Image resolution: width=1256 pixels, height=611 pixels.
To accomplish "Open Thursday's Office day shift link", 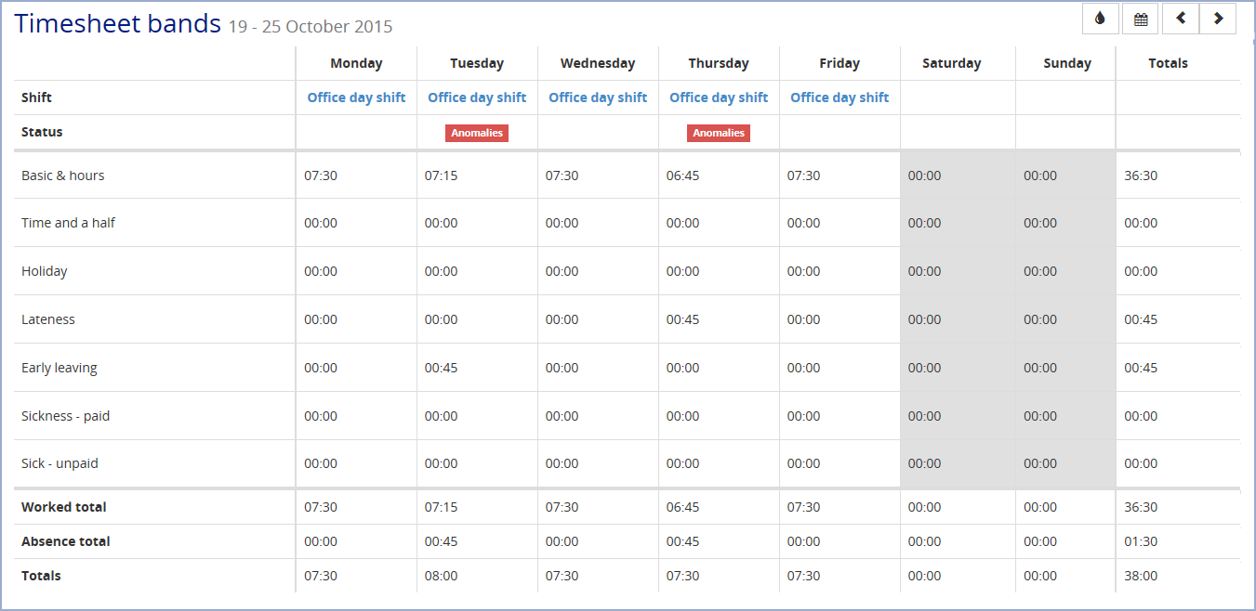I will click(x=719, y=97).
